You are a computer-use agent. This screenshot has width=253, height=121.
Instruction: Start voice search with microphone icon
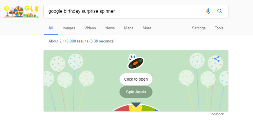pyautogui.click(x=208, y=11)
